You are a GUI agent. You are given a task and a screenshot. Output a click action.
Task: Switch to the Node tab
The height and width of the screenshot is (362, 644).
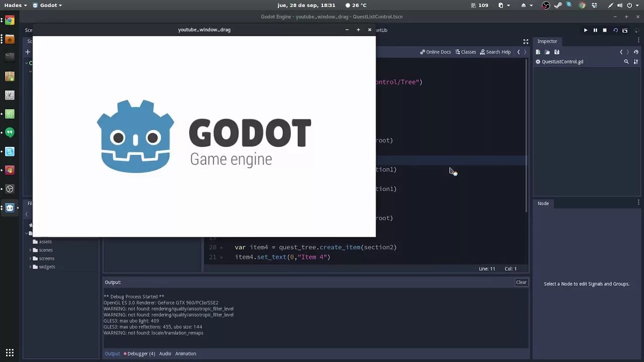tap(543, 203)
